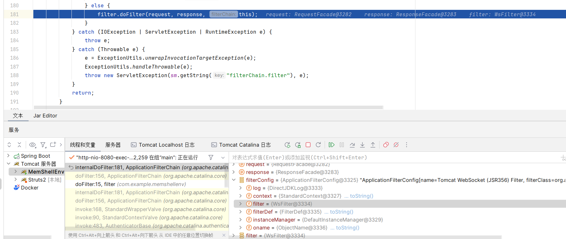The image size is (566, 239).
Task: Click expand all services icon
Action: [x=9, y=145]
